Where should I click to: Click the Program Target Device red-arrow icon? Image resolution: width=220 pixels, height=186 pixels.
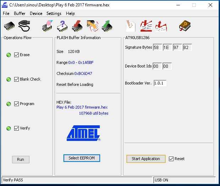[77, 26]
